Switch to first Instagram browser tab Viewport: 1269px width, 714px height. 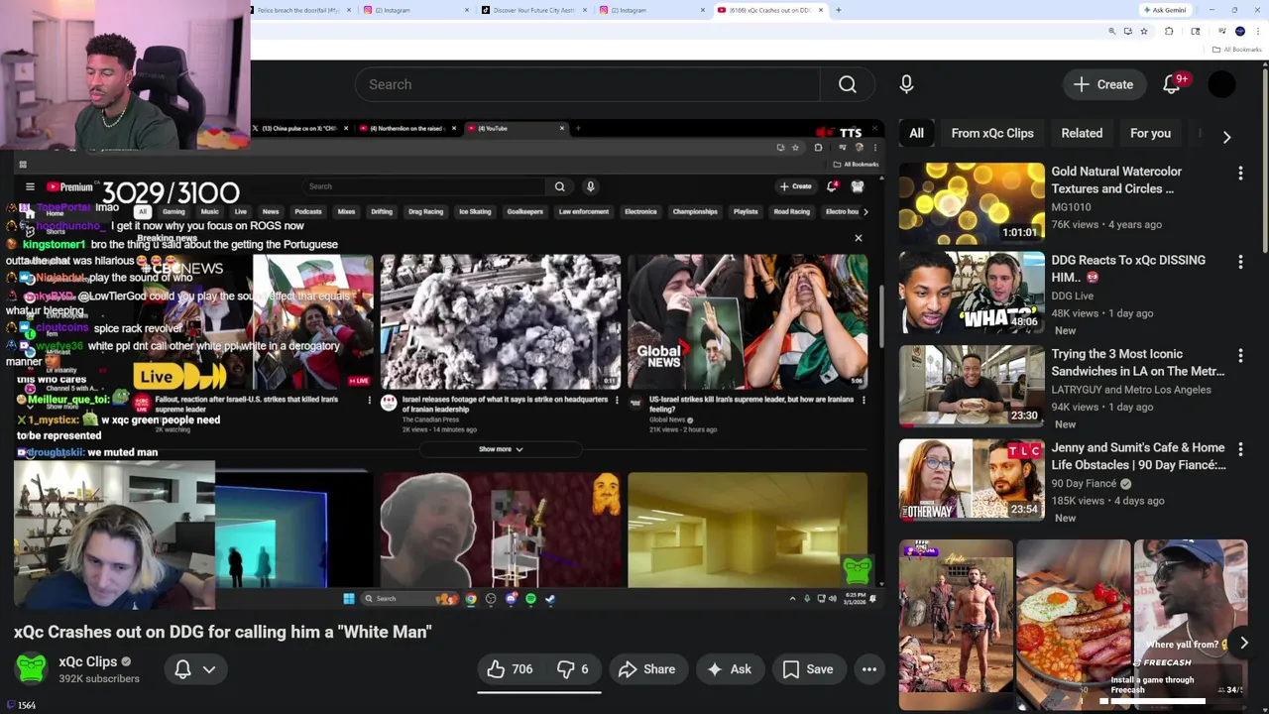tap(411, 10)
